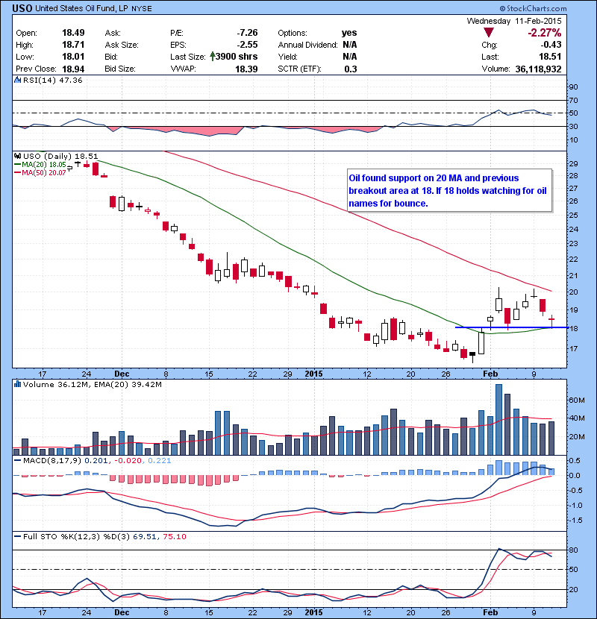Click the Options 'yes' value

tap(349, 33)
